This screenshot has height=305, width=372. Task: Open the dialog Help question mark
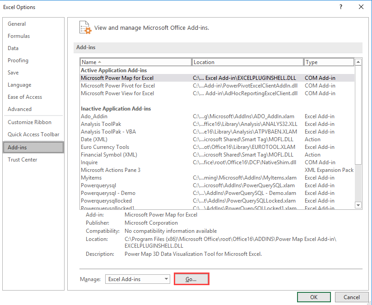pos(341,7)
